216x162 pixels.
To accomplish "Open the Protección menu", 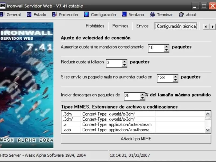I will 69,15.
